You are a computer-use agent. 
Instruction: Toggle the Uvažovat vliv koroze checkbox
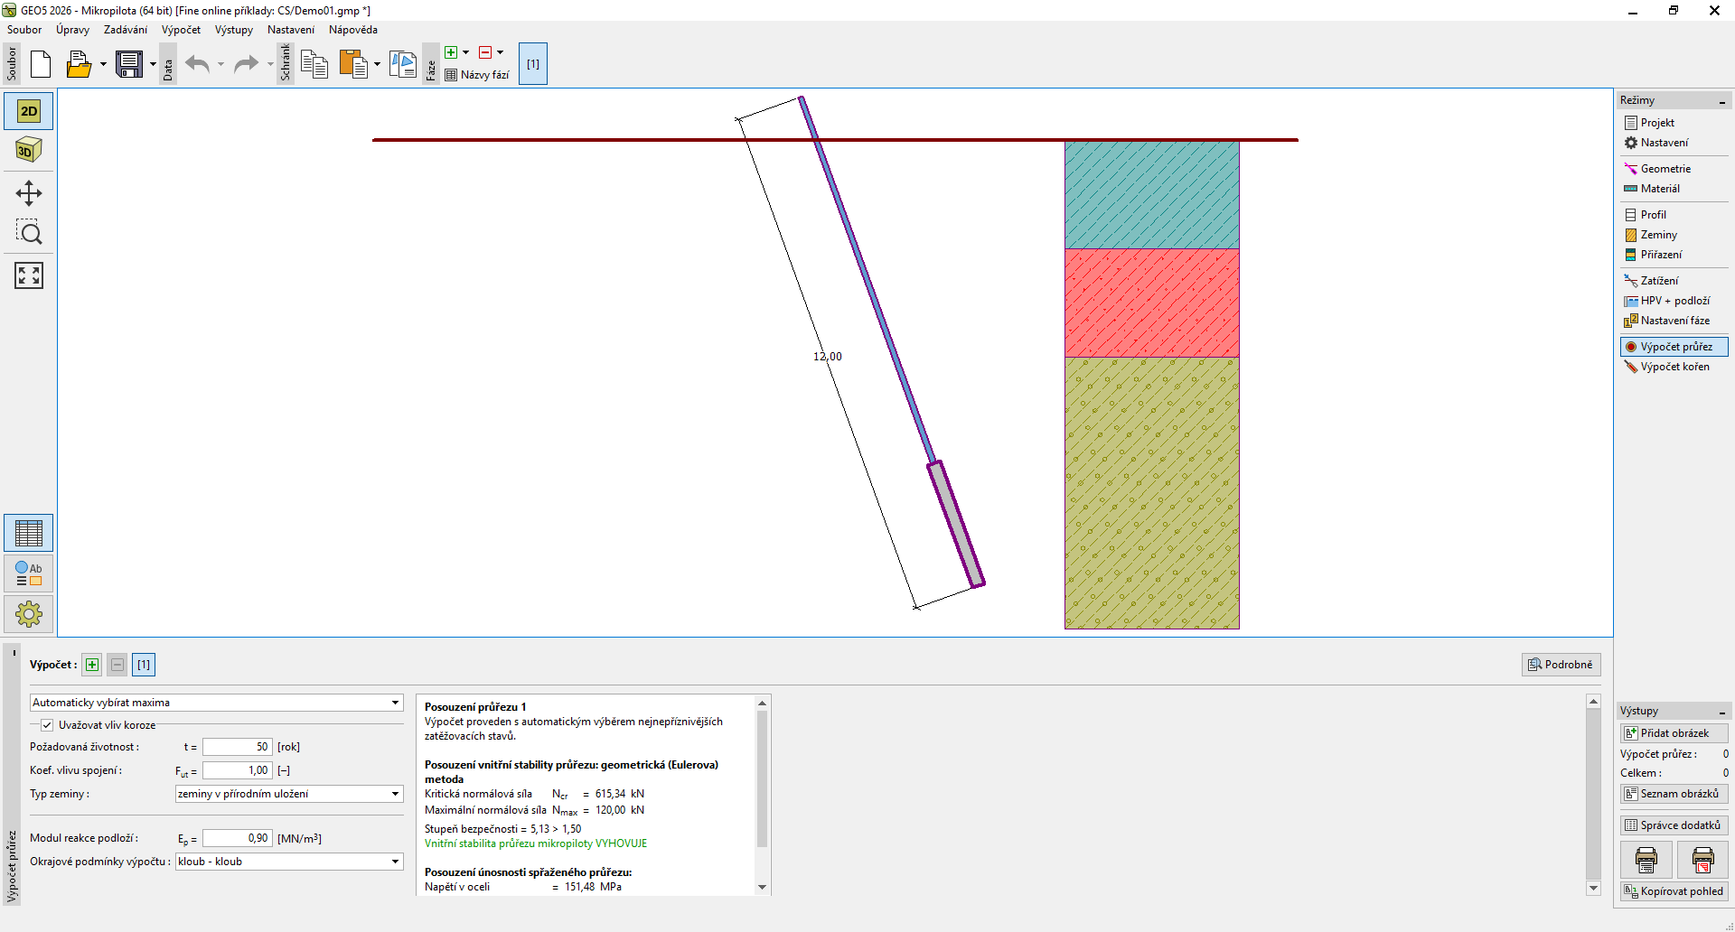[x=47, y=725]
